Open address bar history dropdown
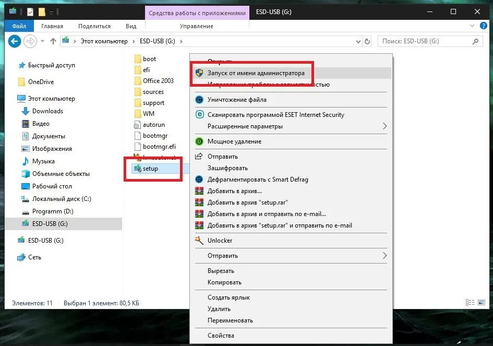 coord(358,41)
